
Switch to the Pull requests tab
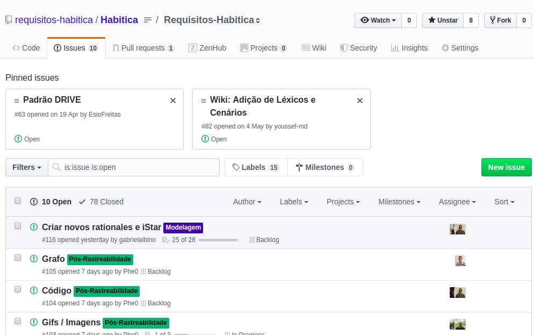[x=143, y=48]
